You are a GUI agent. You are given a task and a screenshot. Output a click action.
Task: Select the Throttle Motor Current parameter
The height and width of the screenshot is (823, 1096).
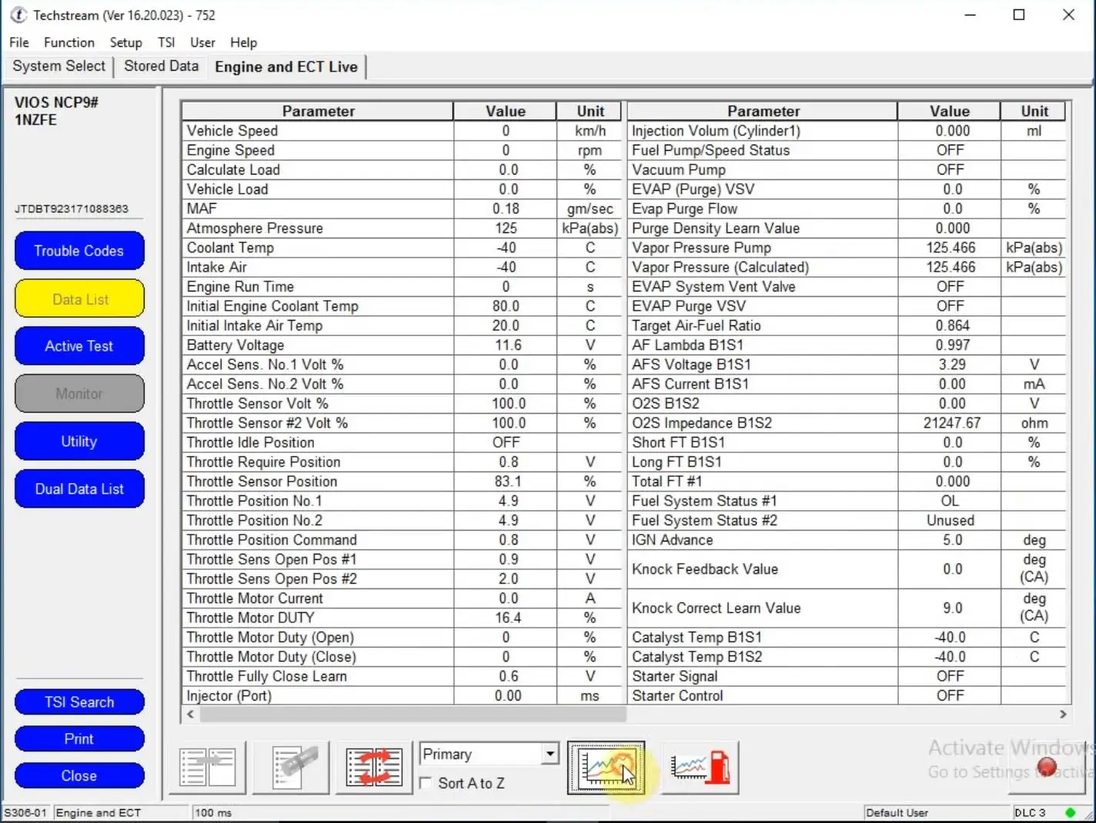pos(317,598)
